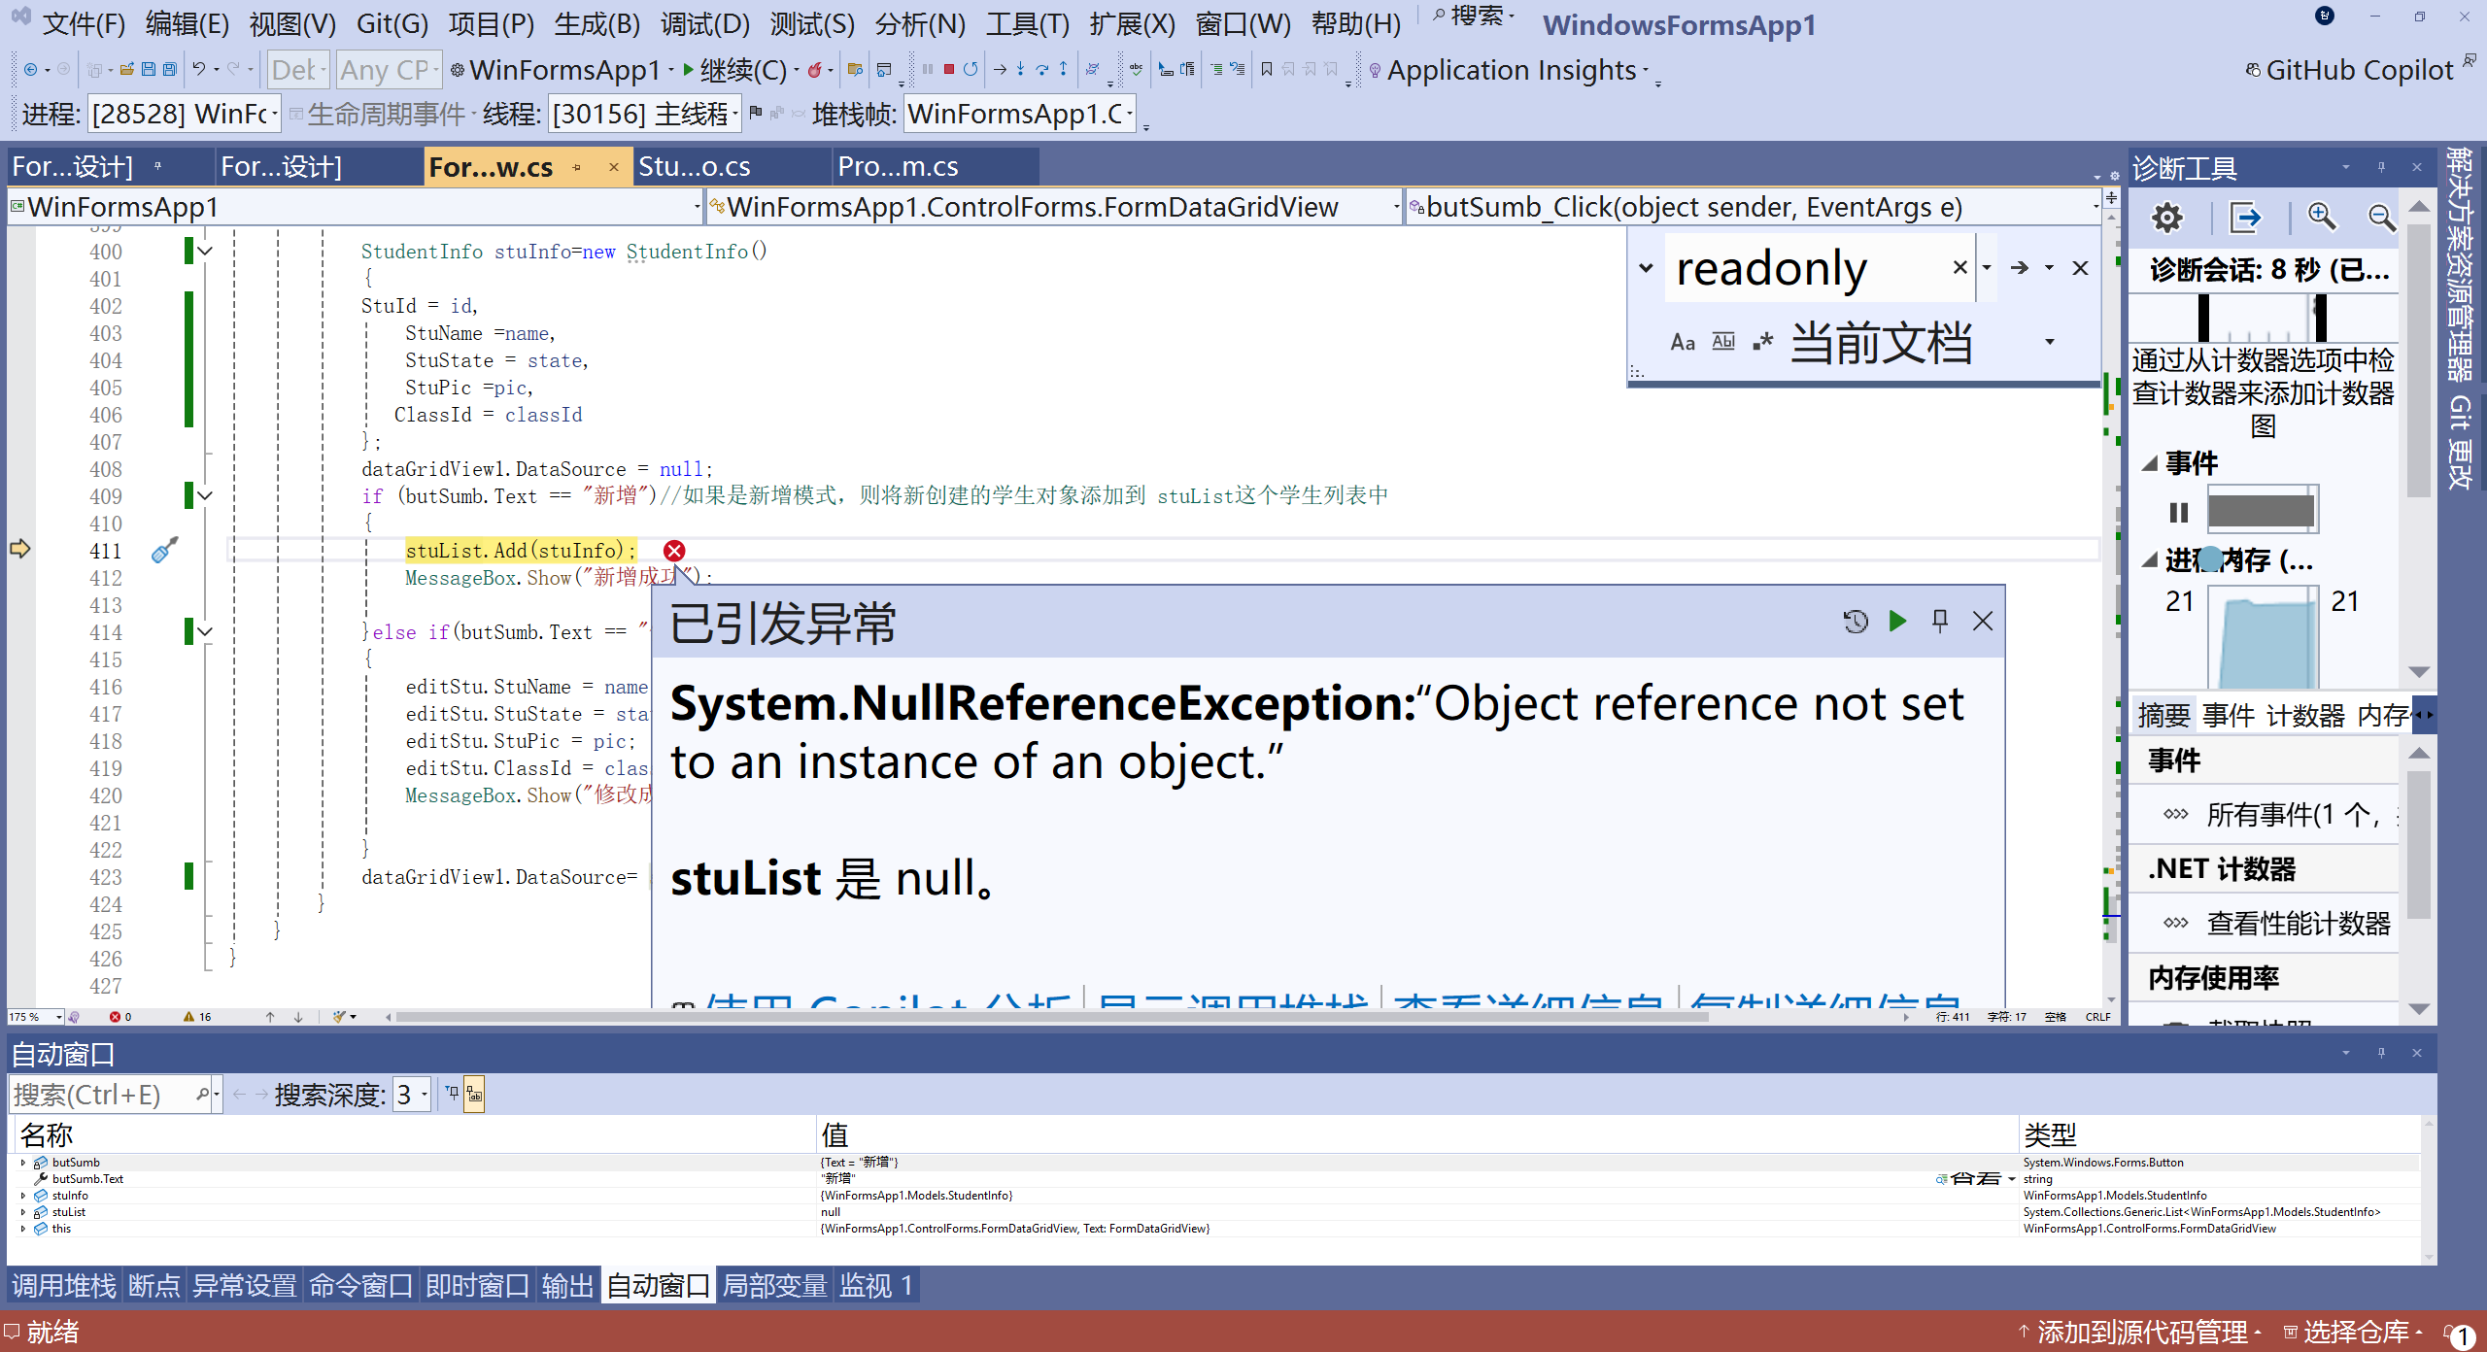Switch to the 局部变量 tab
This screenshot has width=2487, height=1352.
coord(774,1286)
